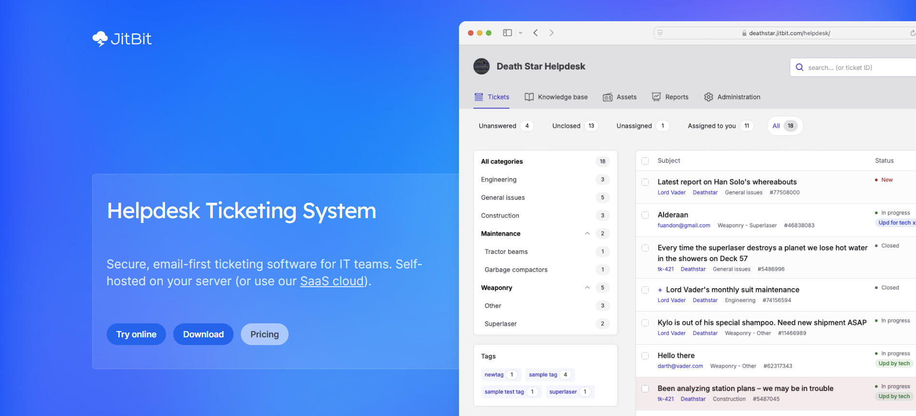Click the newtag tag
The width and height of the screenshot is (916, 416).
pos(500,374)
